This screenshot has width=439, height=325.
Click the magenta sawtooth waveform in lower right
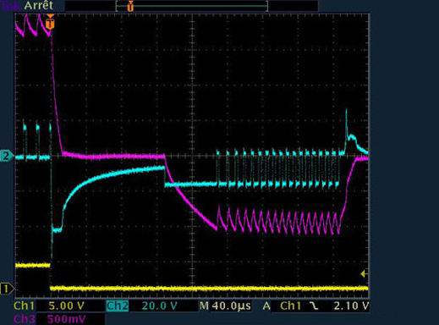[x=278, y=221]
